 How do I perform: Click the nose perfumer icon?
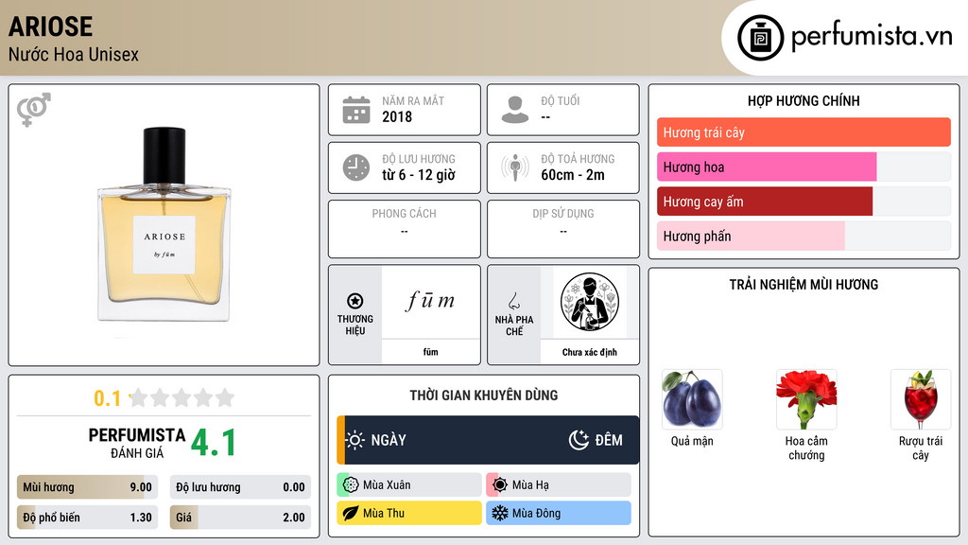513,301
